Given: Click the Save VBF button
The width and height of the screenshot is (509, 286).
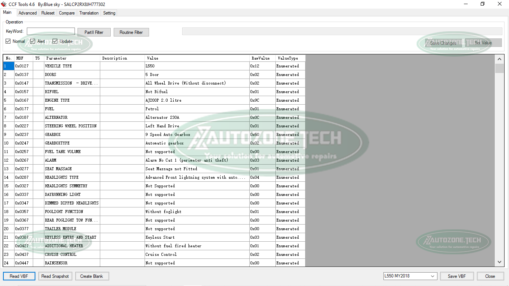Looking at the screenshot, I should [457, 276].
